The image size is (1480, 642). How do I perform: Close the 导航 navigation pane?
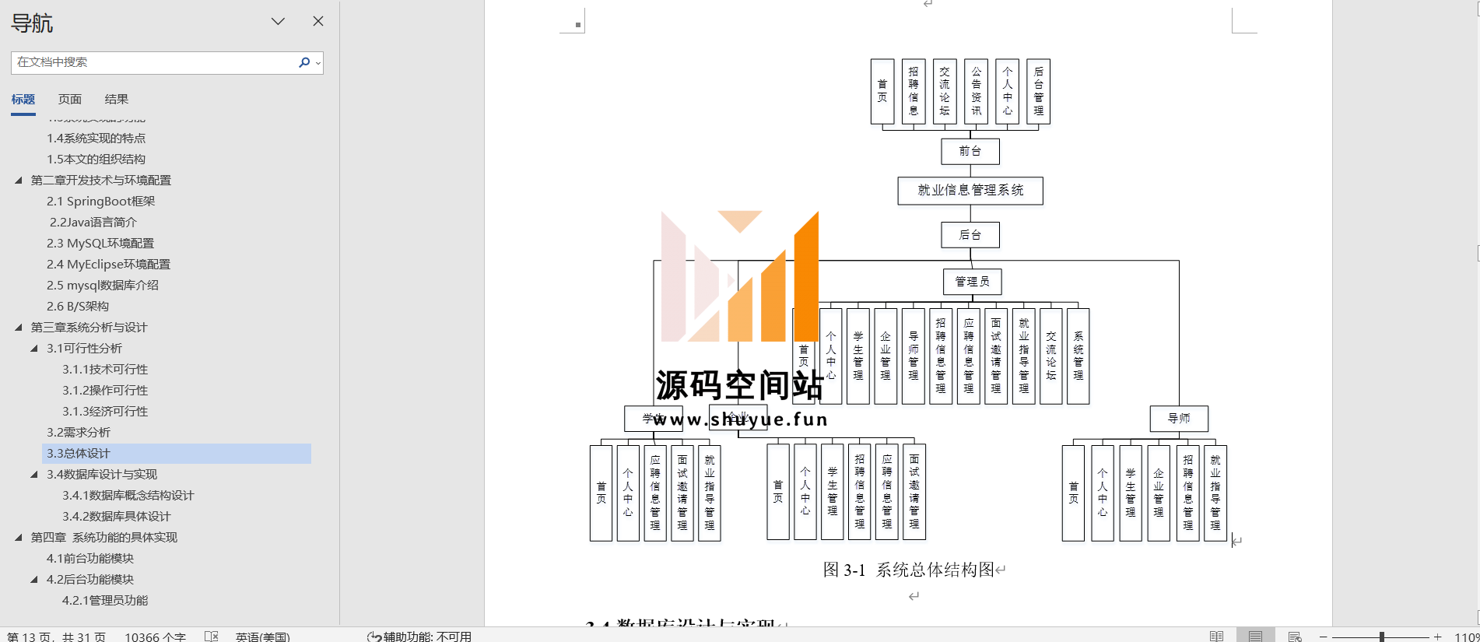[x=317, y=22]
